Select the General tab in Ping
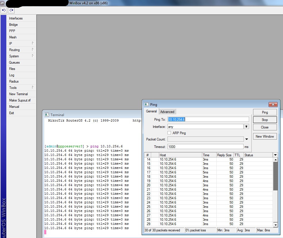The width and height of the screenshot is (283, 238). pos(151,112)
